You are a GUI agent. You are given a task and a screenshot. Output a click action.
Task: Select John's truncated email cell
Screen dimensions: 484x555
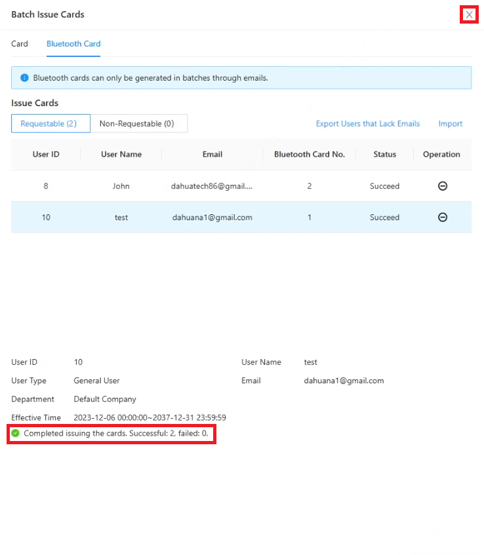(212, 186)
